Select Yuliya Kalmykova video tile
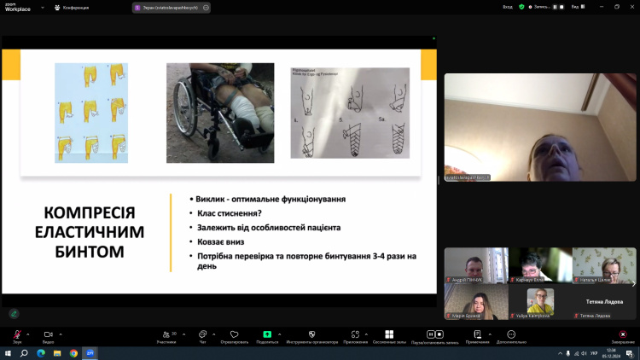Viewport: 640px width, 360px height. (x=540, y=302)
